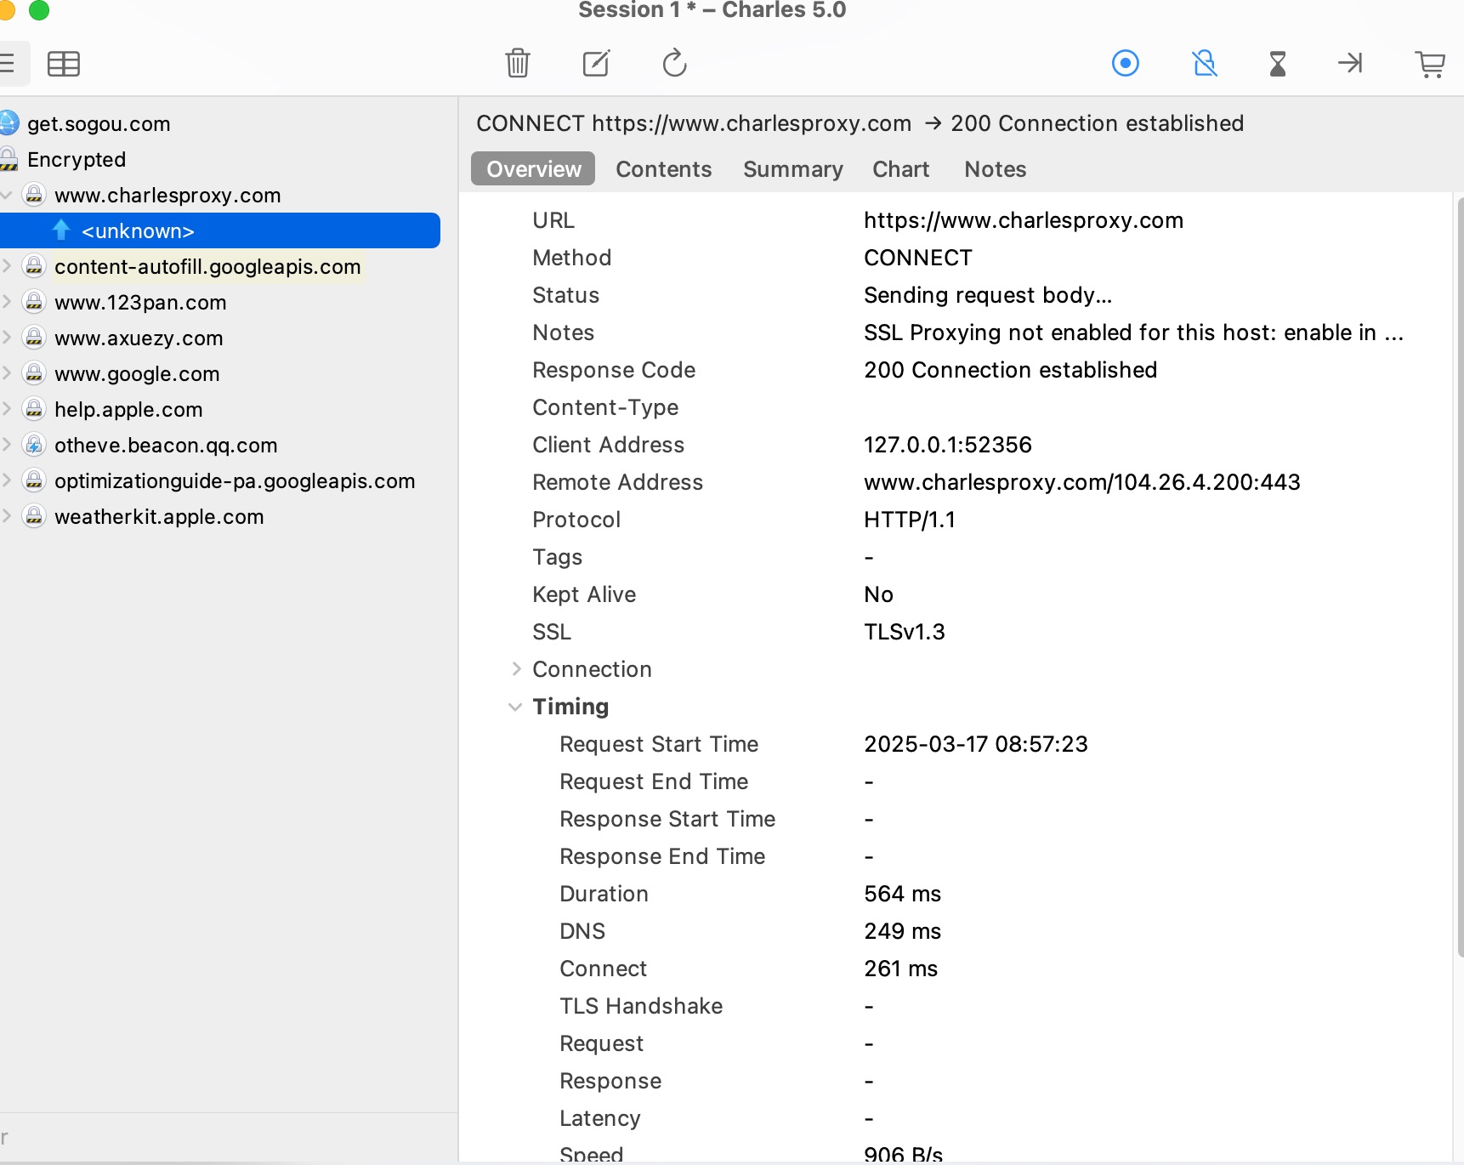The image size is (1464, 1165).
Task: Expand the www.google.com node
Action: [6, 373]
